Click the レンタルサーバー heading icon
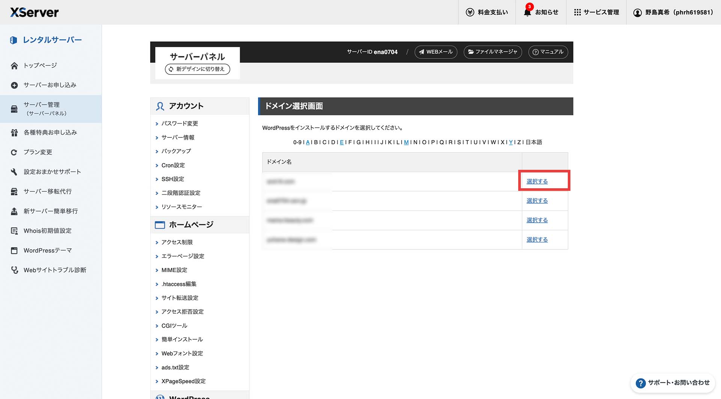 (14, 40)
